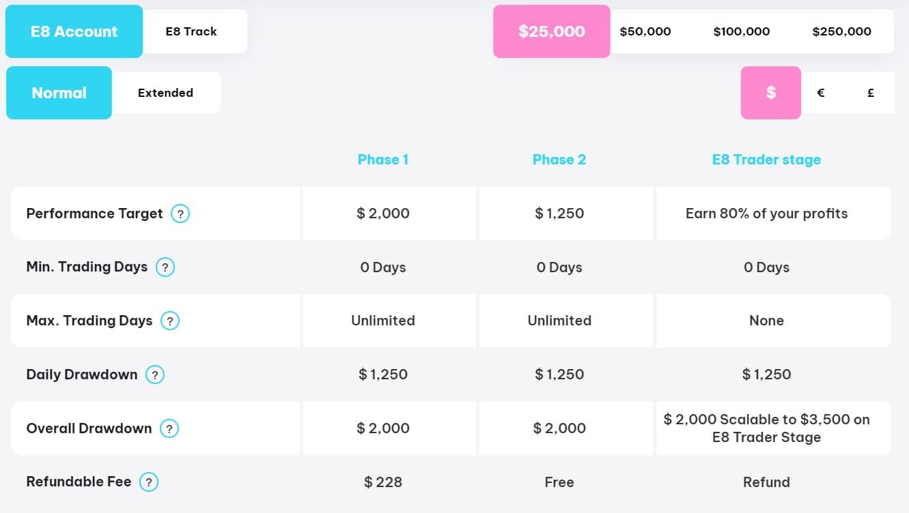The image size is (909, 513).
Task: Click Overall Drawdown help icon
Action: tap(169, 428)
